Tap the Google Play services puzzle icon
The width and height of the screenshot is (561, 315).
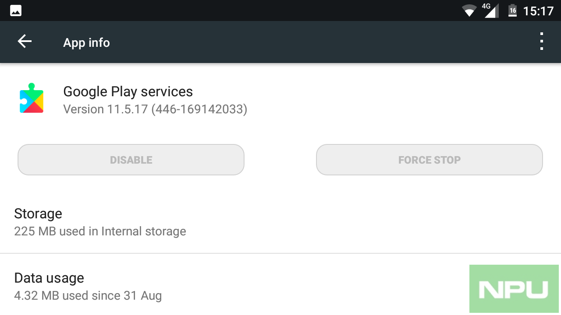pyautogui.click(x=32, y=98)
